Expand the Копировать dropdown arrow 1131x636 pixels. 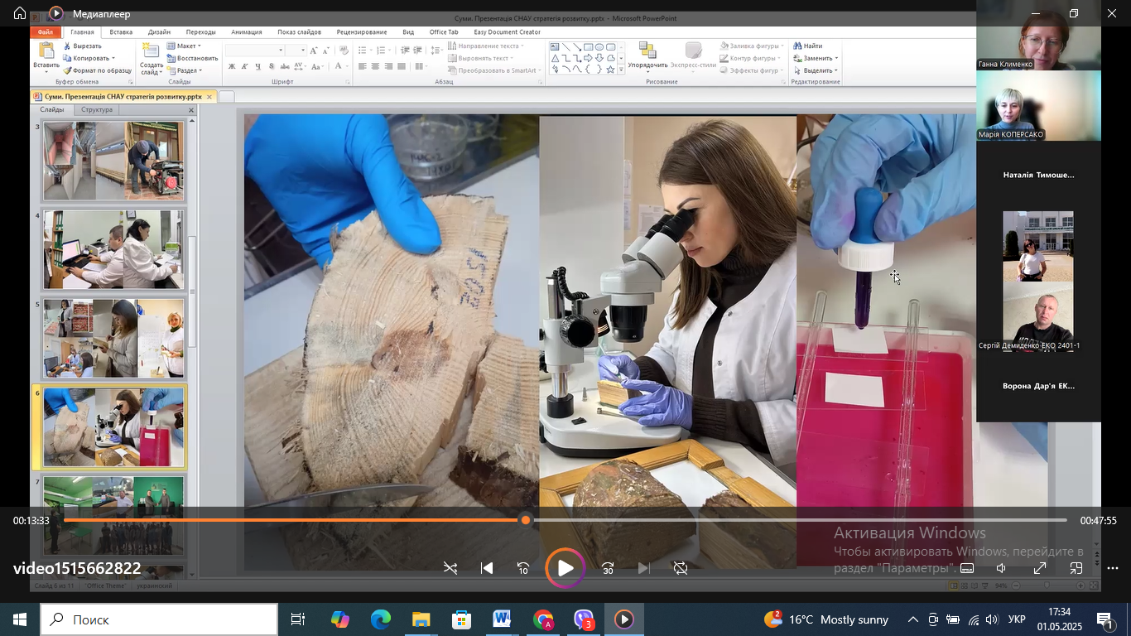113,58
